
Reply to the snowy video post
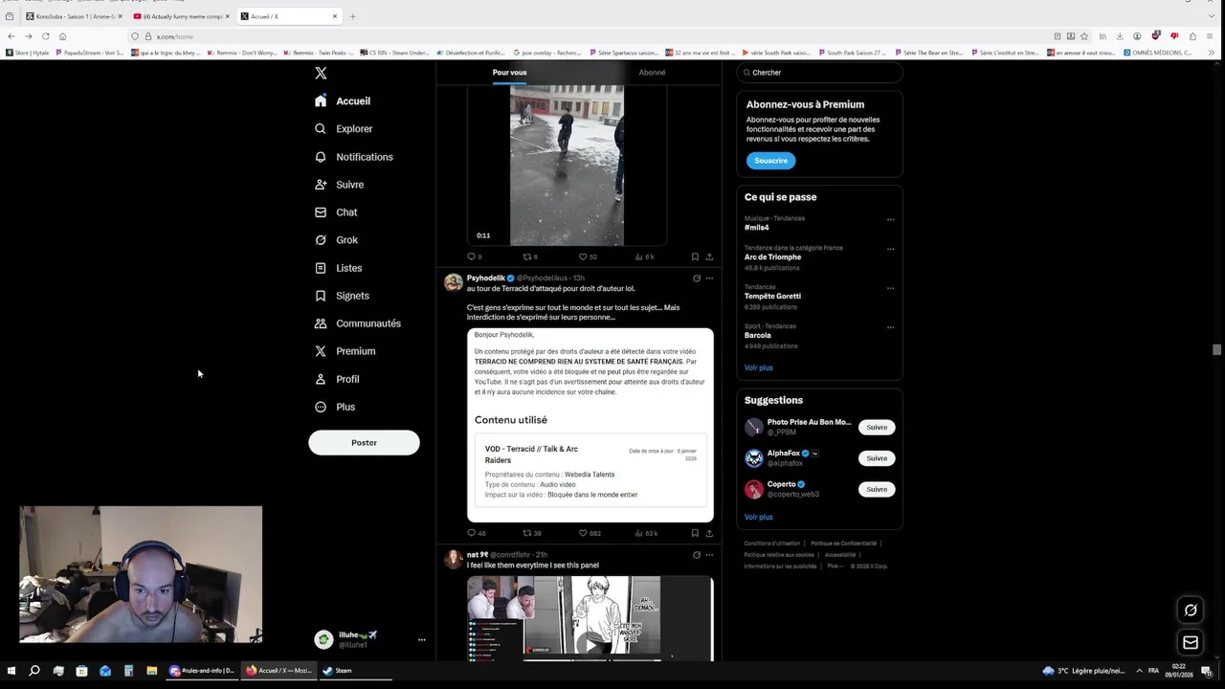pos(474,256)
